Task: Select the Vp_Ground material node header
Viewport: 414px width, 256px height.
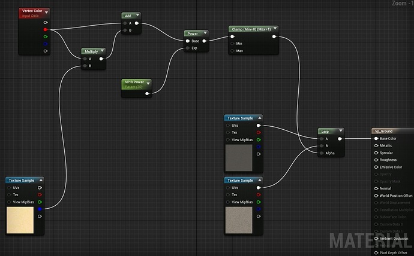Action: [392, 131]
